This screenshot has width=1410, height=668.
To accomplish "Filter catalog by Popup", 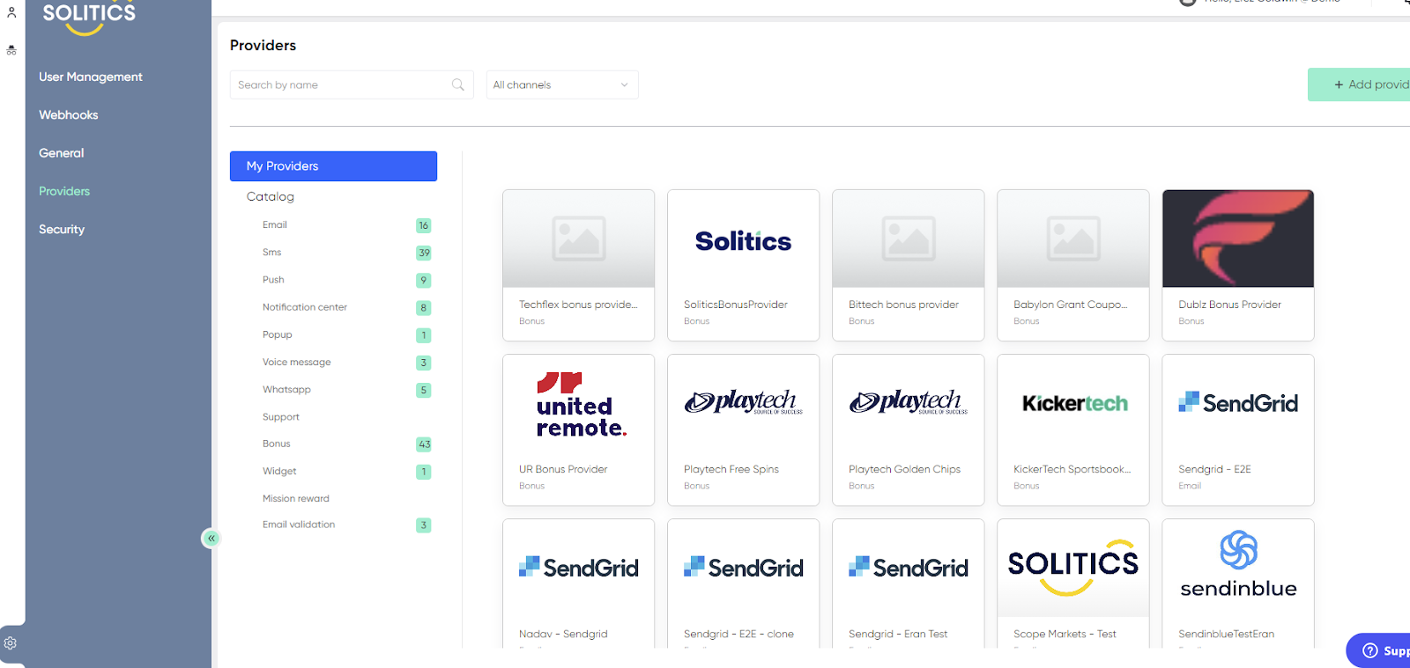I will [x=277, y=334].
